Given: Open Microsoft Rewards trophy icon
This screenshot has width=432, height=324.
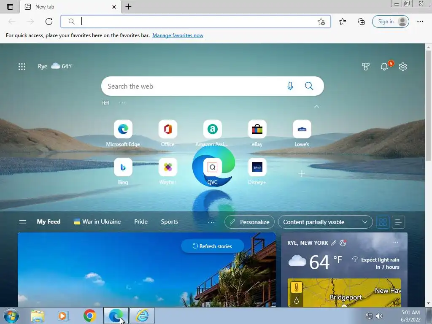Looking at the screenshot, I should [366, 66].
